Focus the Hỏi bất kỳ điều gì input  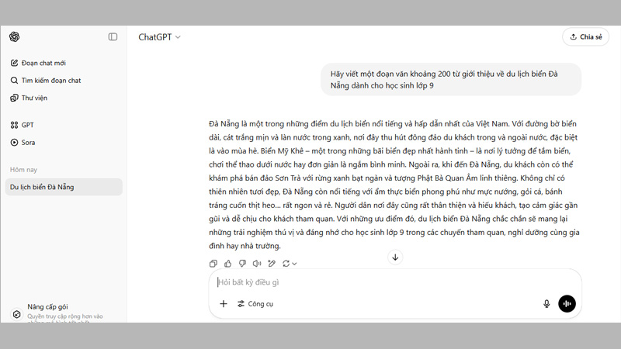pyautogui.click(x=395, y=282)
